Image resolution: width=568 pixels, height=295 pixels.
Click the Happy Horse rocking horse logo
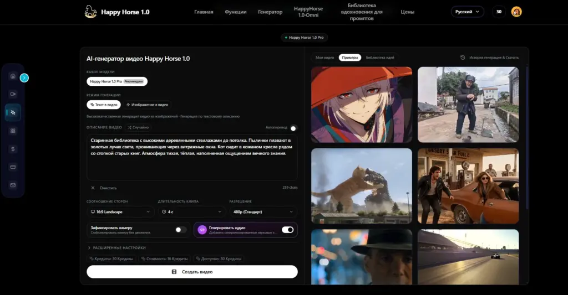pos(90,12)
